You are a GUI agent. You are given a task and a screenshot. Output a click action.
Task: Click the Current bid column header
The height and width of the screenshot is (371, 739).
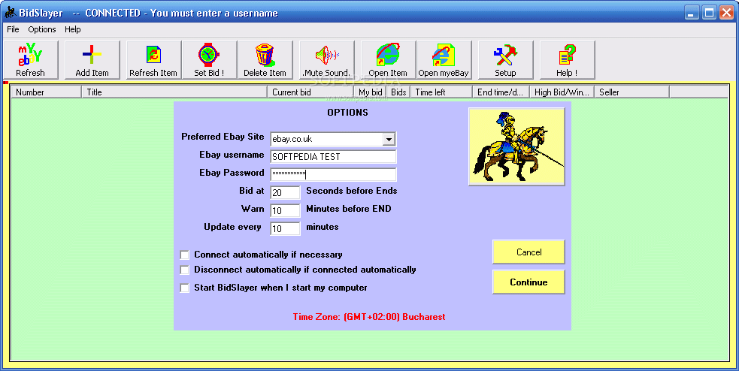tap(310, 92)
